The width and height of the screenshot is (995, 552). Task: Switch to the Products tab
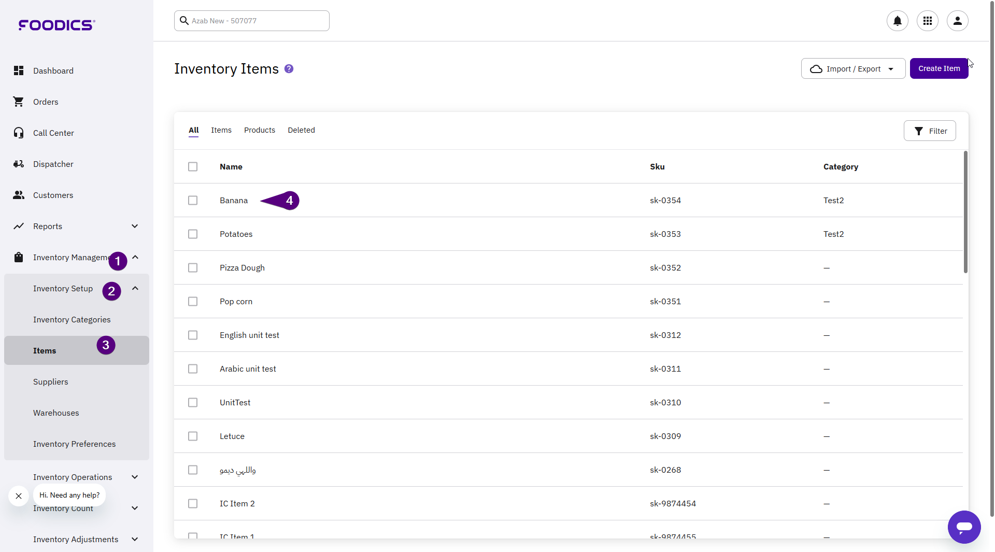(260, 130)
